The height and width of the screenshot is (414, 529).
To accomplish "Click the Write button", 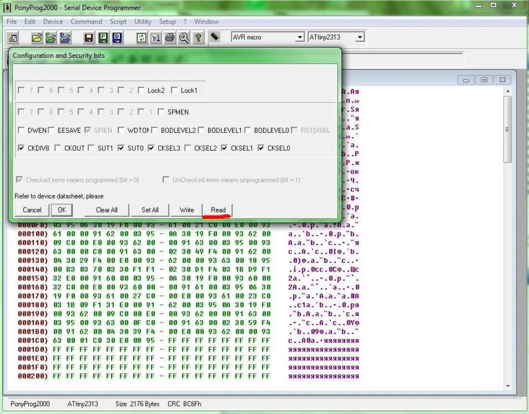I will 187,210.
